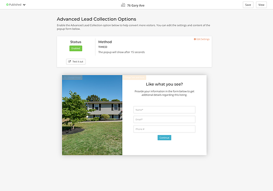Screen dimensions: 273x191
Task: Launch the Test it out popup preview
Action: [x=76, y=62]
